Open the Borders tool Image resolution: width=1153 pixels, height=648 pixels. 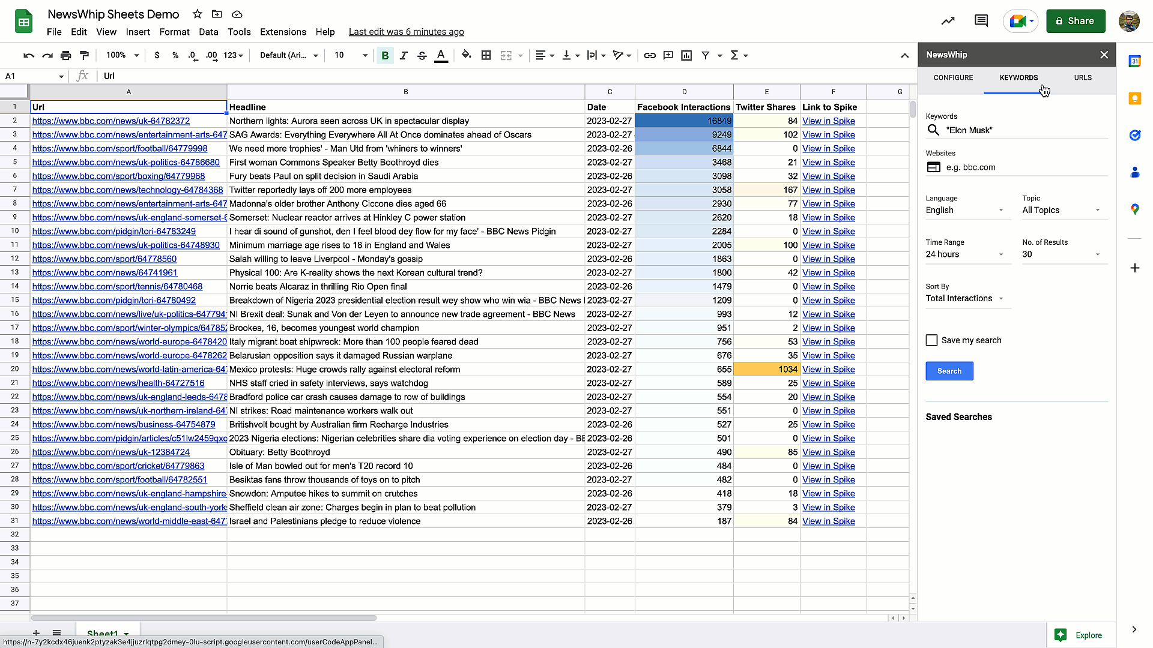coord(486,55)
